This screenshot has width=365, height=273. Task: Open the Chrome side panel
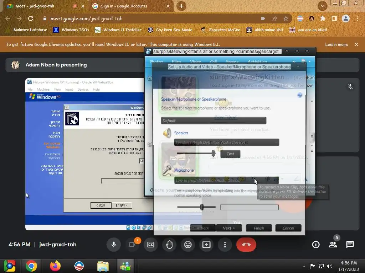pos(334,18)
